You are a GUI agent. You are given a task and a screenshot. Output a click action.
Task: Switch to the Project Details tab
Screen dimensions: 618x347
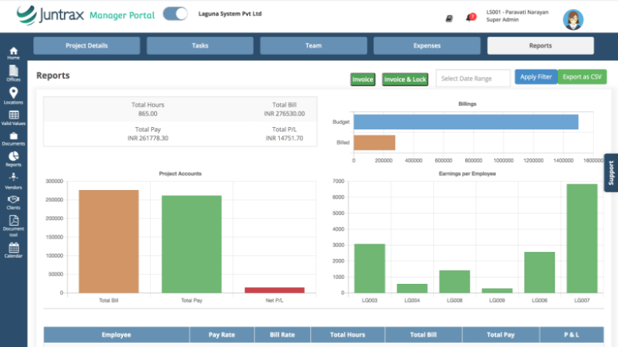coord(87,46)
